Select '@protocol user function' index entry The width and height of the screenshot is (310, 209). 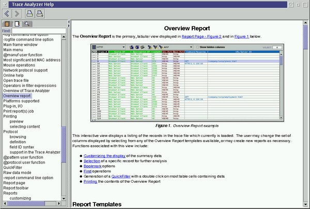click(24, 163)
